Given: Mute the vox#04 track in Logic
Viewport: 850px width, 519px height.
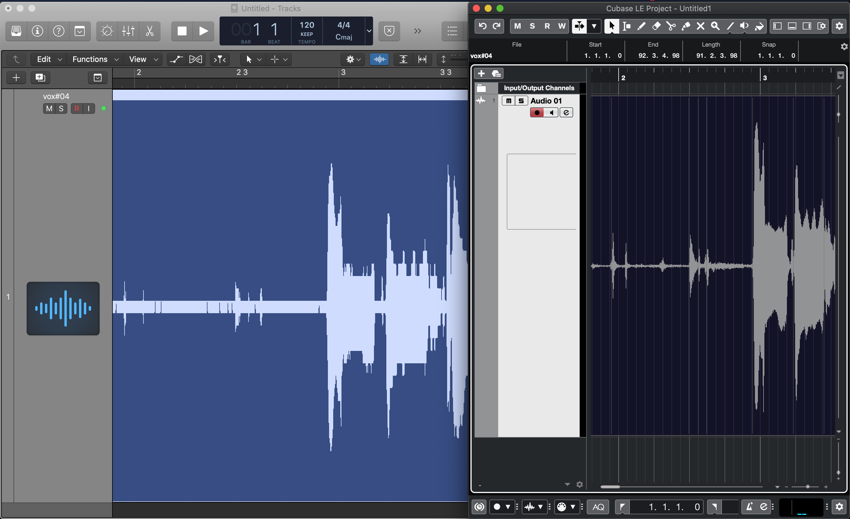Looking at the screenshot, I should (x=49, y=109).
